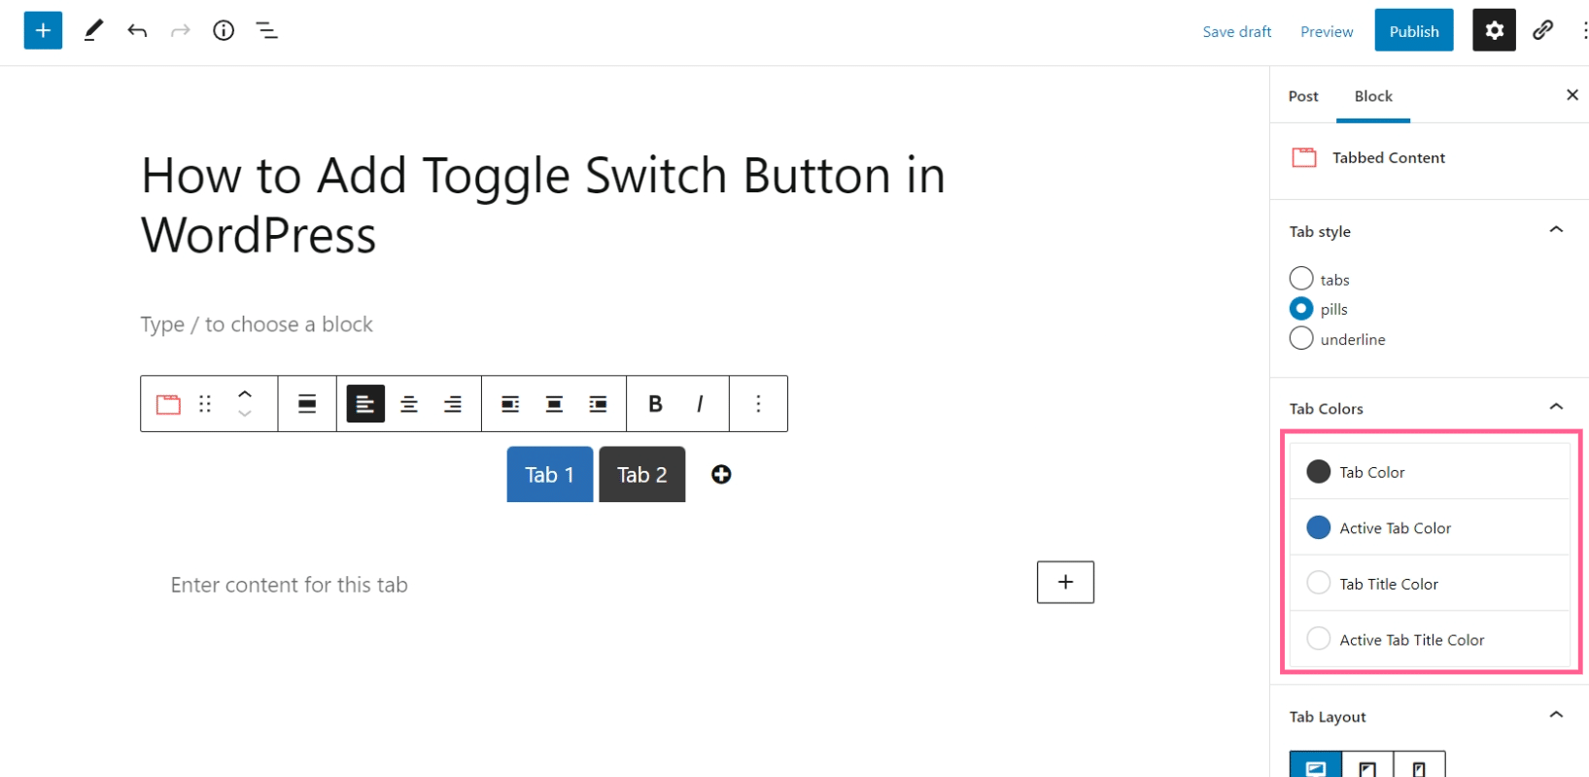Open the block toolbar options menu

pyautogui.click(x=758, y=403)
